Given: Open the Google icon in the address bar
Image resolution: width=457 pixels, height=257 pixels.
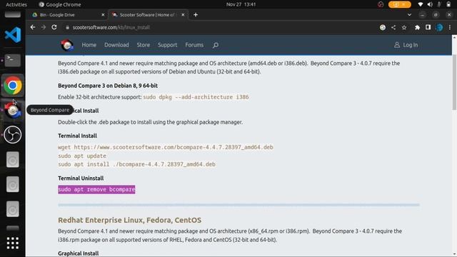Looking at the screenshot, I should (x=383, y=27).
